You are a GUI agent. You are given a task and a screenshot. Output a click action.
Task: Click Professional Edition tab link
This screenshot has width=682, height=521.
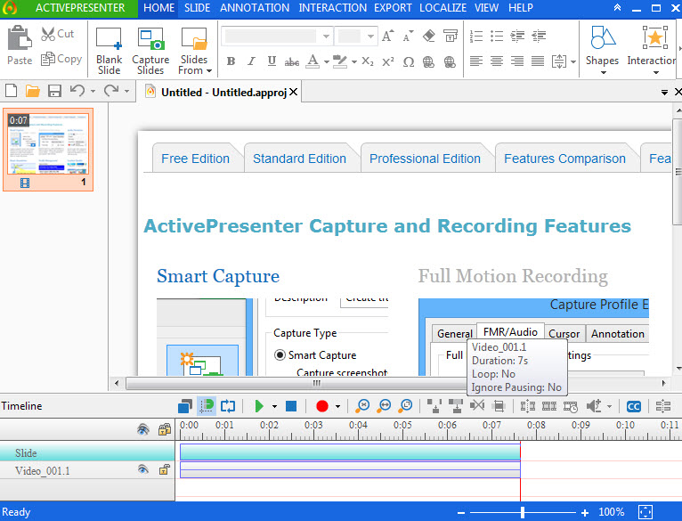(x=425, y=159)
